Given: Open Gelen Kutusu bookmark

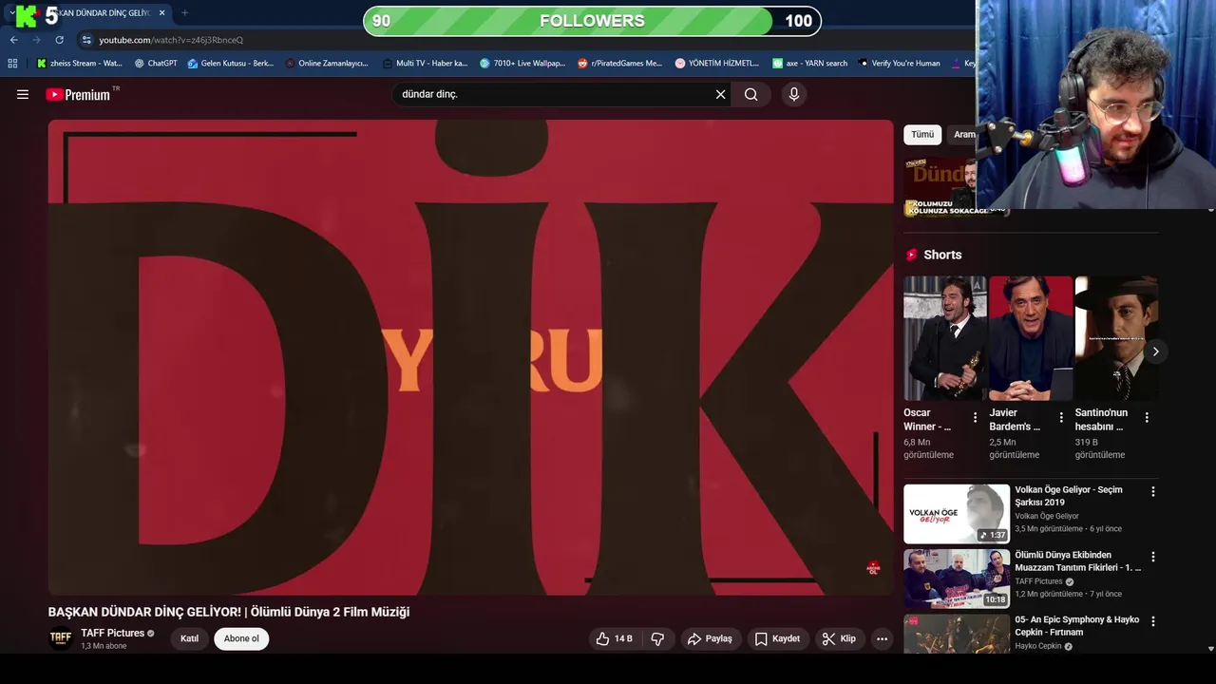Looking at the screenshot, I should pos(230,64).
